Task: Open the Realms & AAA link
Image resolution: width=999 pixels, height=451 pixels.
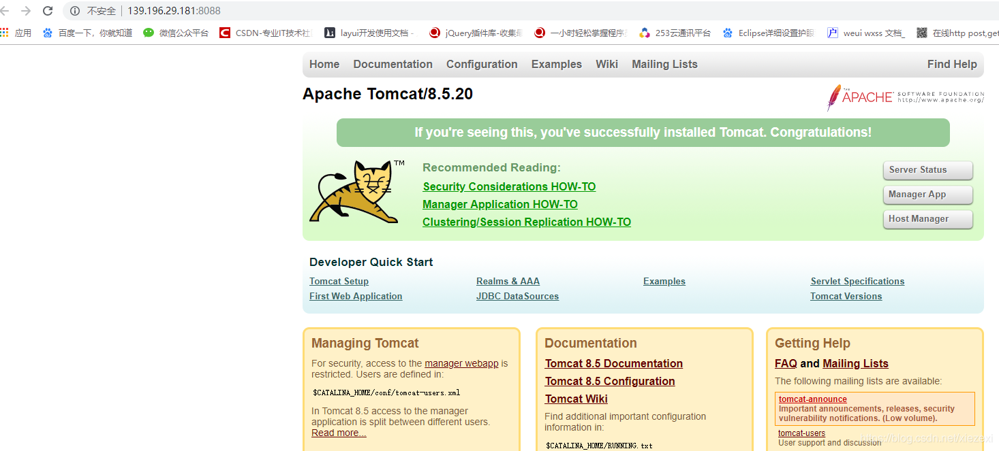Action: click(508, 281)
